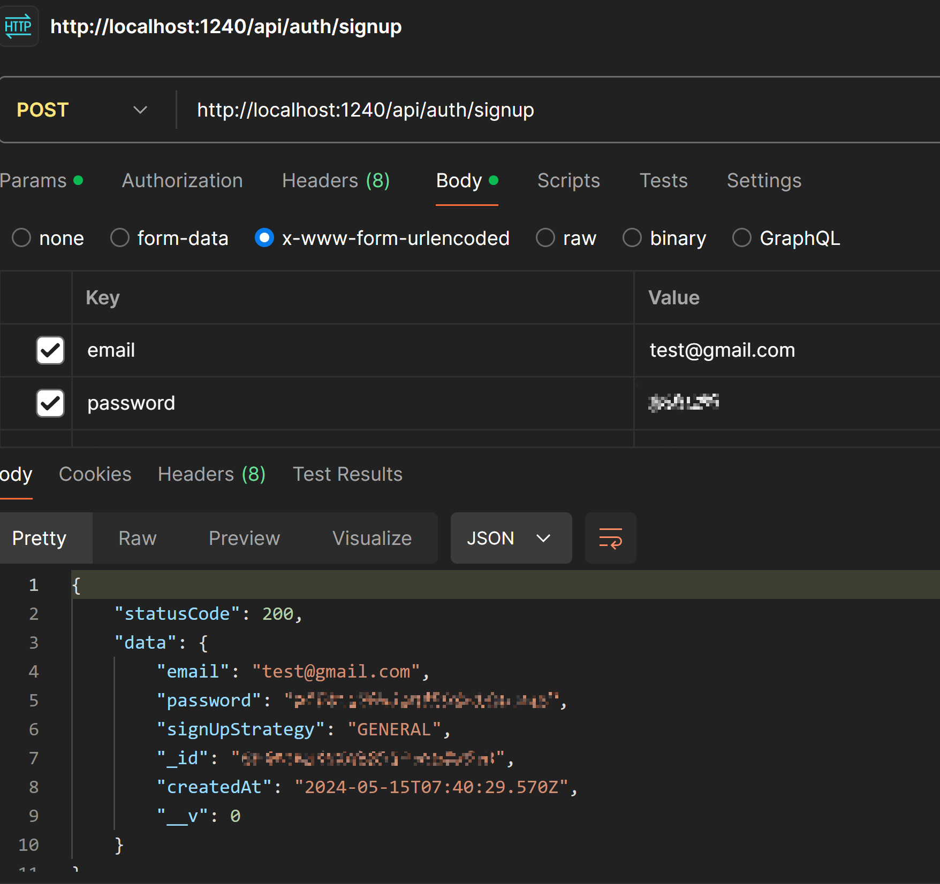940x884 pixels.
Task: Click the "email" line in JSON response
Action: coord(293,672)
